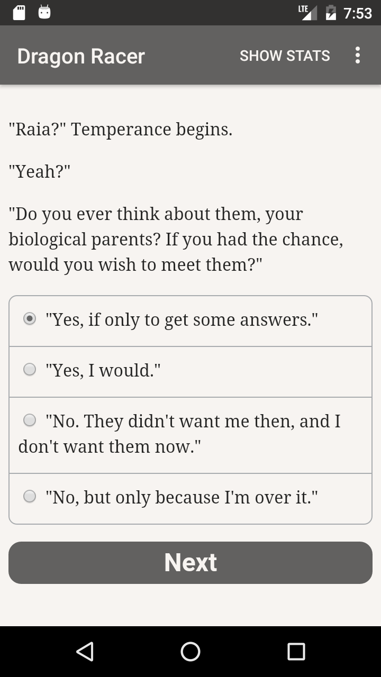The width and height of the screenshot is (381, 677).
Task: Tap the biological parents question paragraph
Action: pyautogui.click(x=176, y=239)
